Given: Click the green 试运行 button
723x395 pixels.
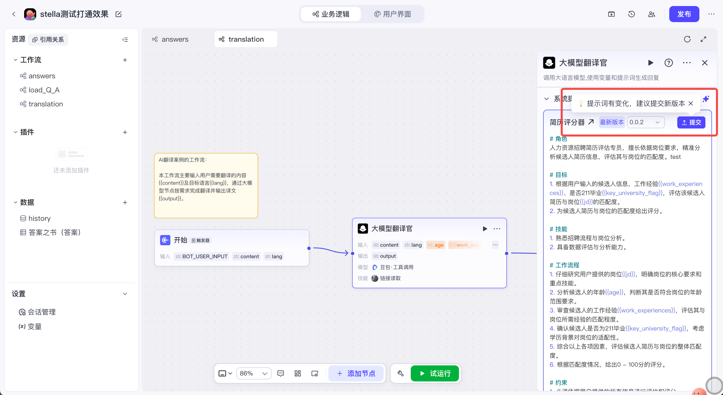Looking at the screenshot, I should (x=434, y=373).
